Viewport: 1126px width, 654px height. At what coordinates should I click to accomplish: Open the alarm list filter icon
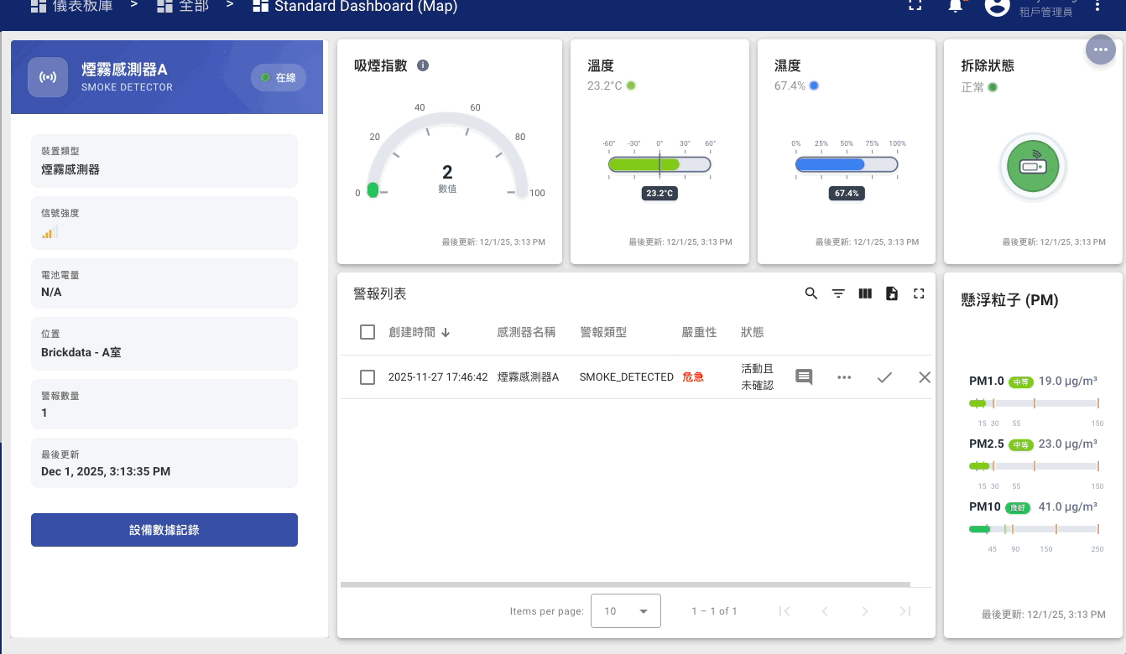[837, 293]
